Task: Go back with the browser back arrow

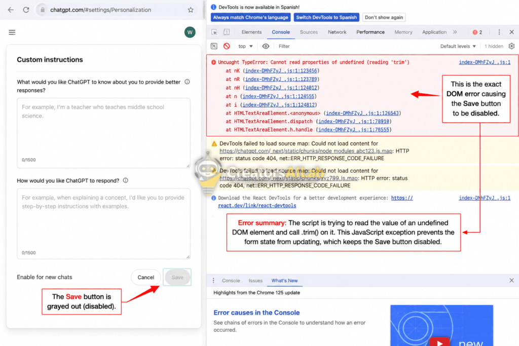Action: (11, 10)
